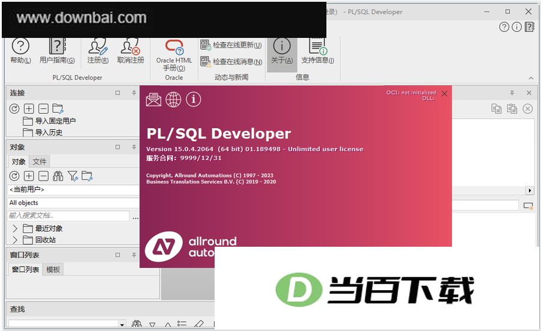Click the folder icon in the 连接 panel toolbar

[58, 109]
